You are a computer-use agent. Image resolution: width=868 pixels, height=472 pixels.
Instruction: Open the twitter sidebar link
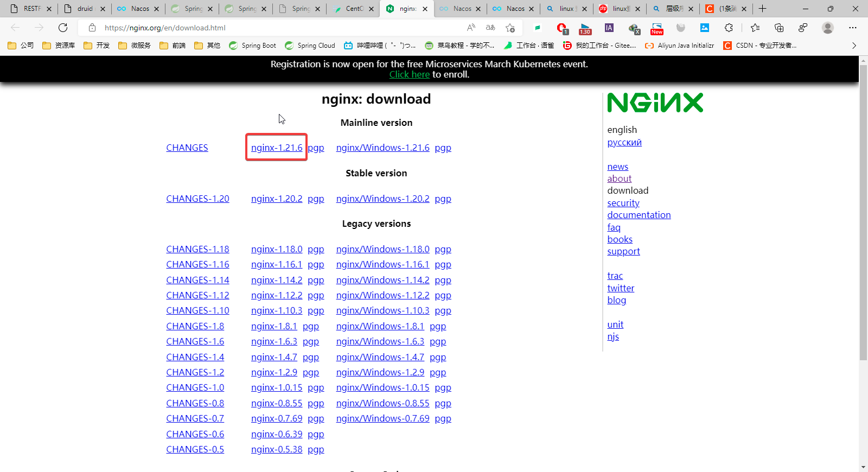(x=621, y=288)
